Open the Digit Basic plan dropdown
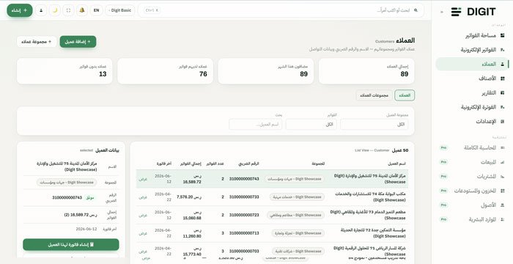The image size is (513, 264). click(120, 10)
